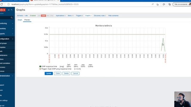This screenshot has width=191, height=107.
Task: Open Share link in sidebar
Action: click(x=1, y=90)
